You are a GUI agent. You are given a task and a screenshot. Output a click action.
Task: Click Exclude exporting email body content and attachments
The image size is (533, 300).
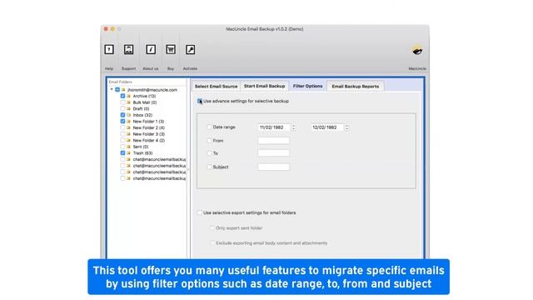[268, 242]
